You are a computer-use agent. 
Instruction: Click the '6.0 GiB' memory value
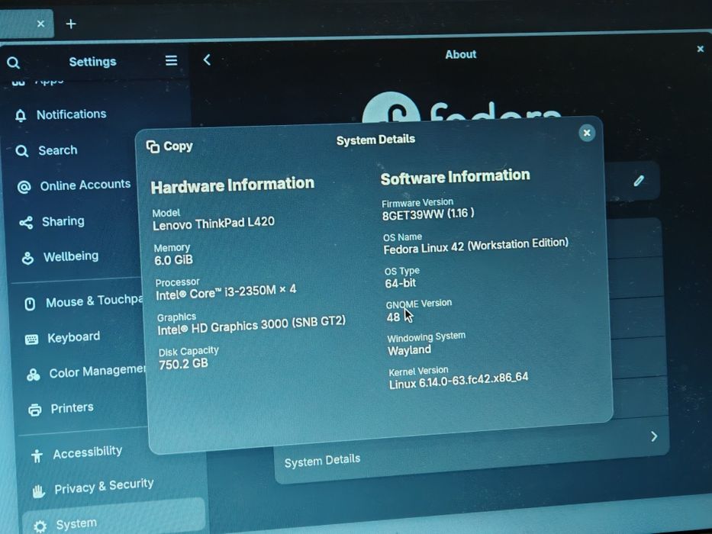click(x=173, y=260)
